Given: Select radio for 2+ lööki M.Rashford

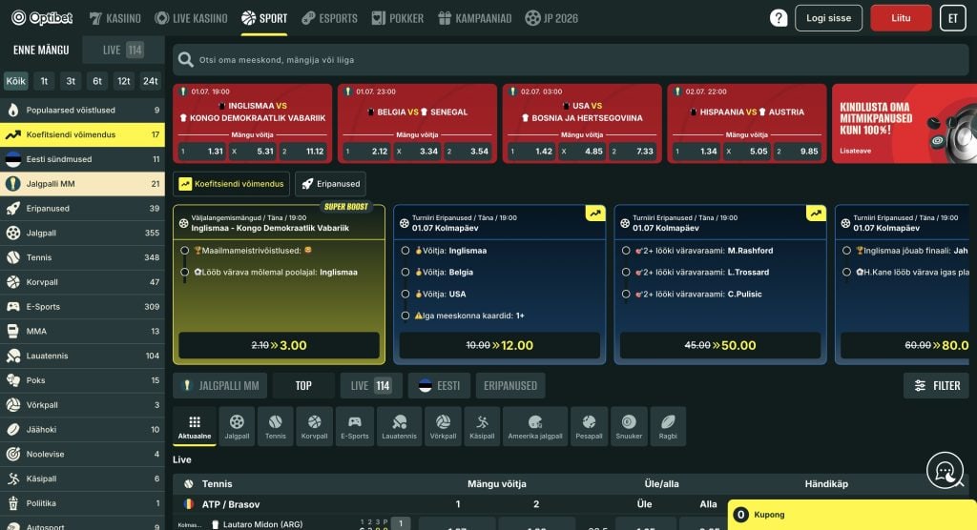Looking at the screenshot, I should pos(626,251).
